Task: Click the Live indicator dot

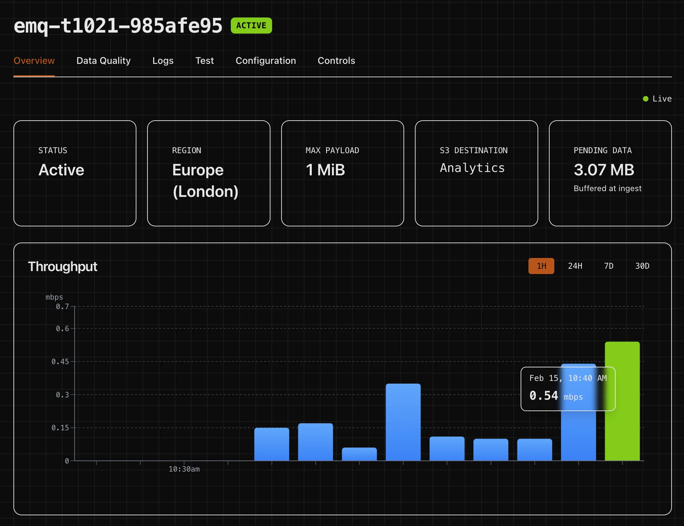Action: 646,98
